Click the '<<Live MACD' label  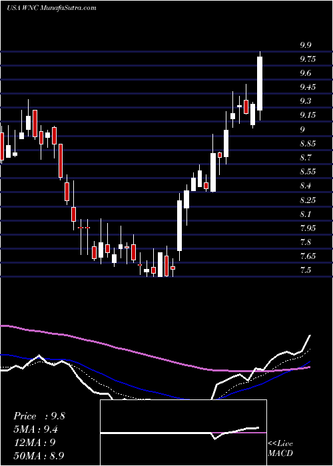(280, 449)
